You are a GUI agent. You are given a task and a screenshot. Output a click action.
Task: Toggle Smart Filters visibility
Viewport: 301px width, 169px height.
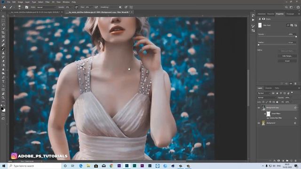[x=265, y=114]
